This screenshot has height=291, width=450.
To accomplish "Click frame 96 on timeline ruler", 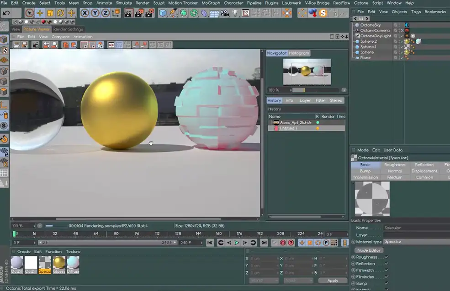I will [x=137, y=234].
